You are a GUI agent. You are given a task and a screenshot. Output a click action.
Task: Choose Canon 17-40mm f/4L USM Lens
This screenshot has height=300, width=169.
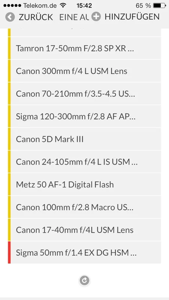pyautogui.click(x=85, y=230)
